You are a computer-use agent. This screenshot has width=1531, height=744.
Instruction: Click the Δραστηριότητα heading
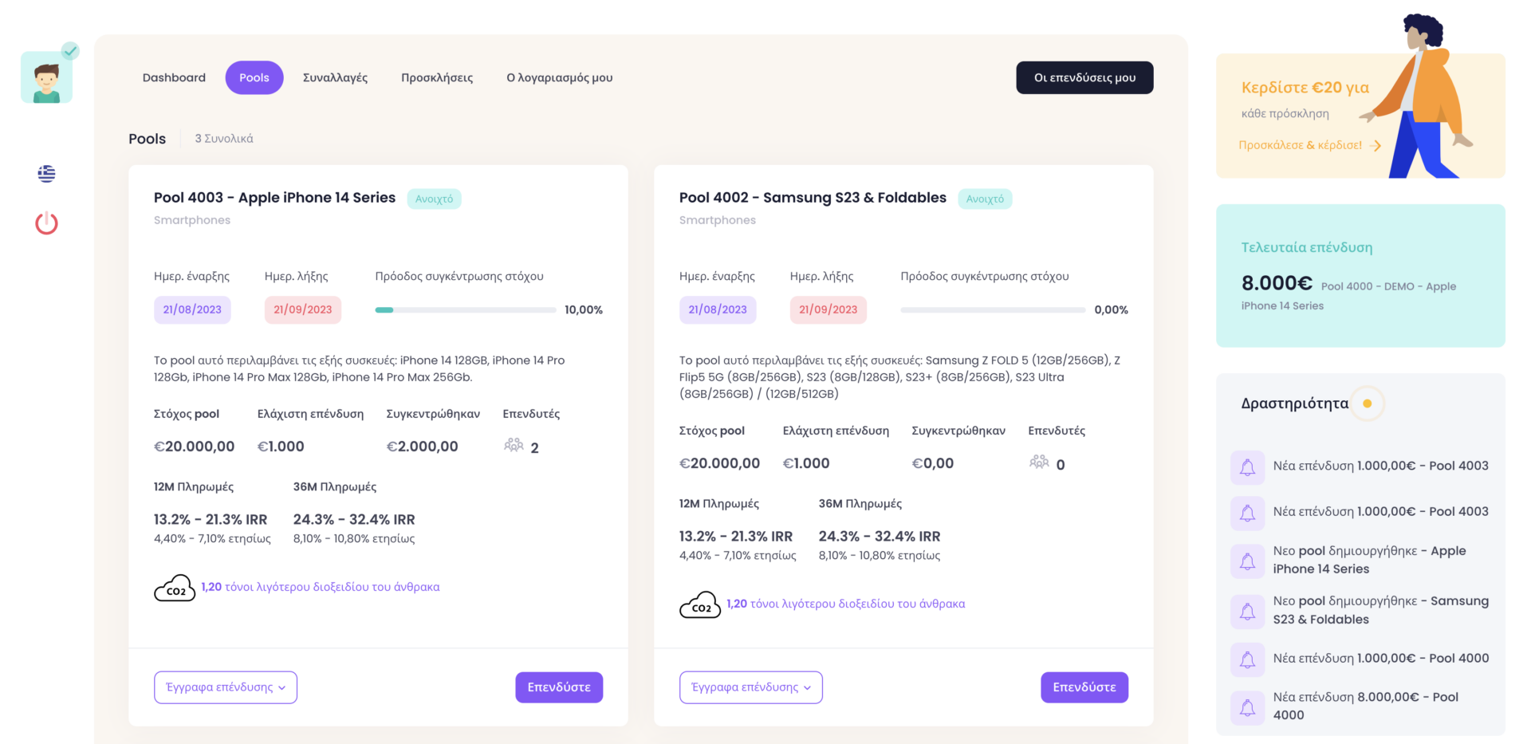pos(1295,403)
